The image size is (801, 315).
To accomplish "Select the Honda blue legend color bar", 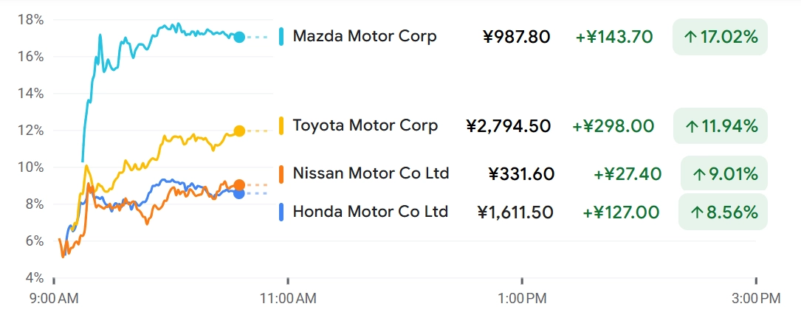I will pyautogui.click(x=281, y=212).
